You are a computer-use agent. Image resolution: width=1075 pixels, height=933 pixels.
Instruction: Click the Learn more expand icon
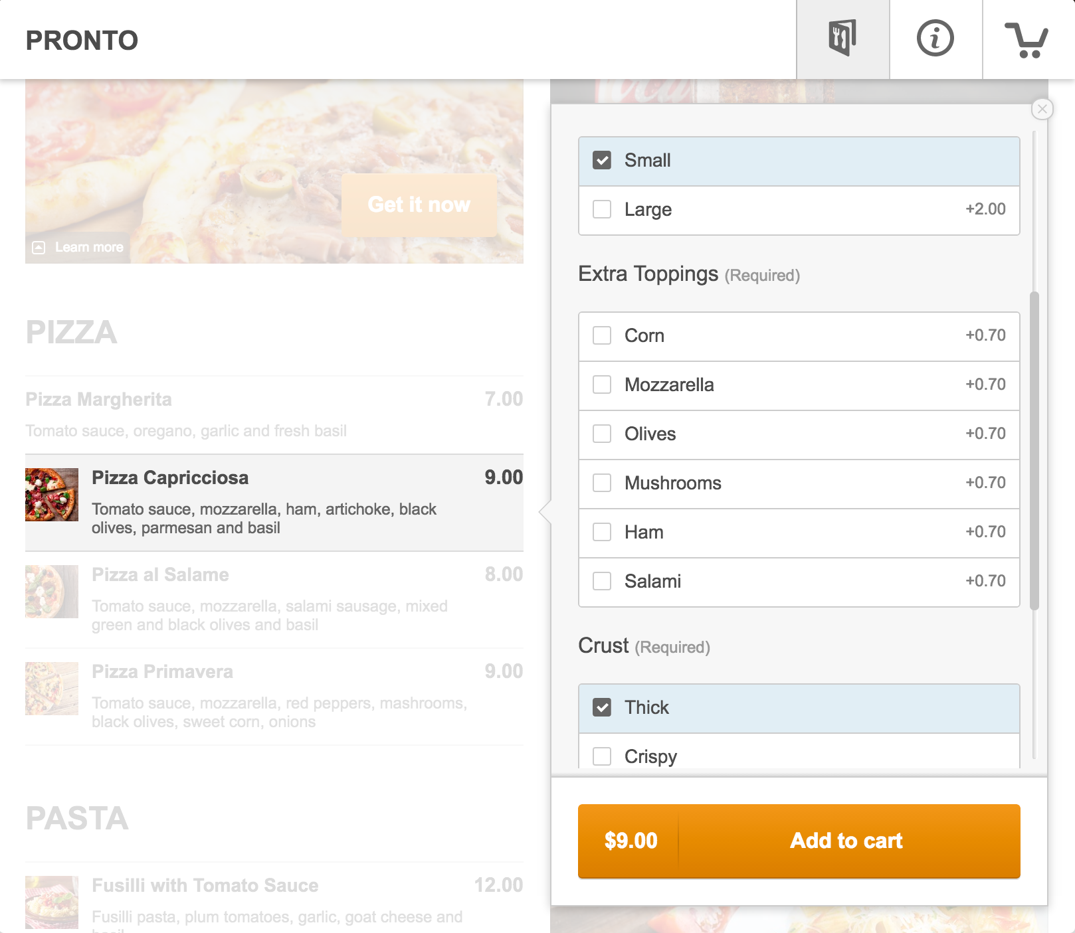click(x=39, y=248)
